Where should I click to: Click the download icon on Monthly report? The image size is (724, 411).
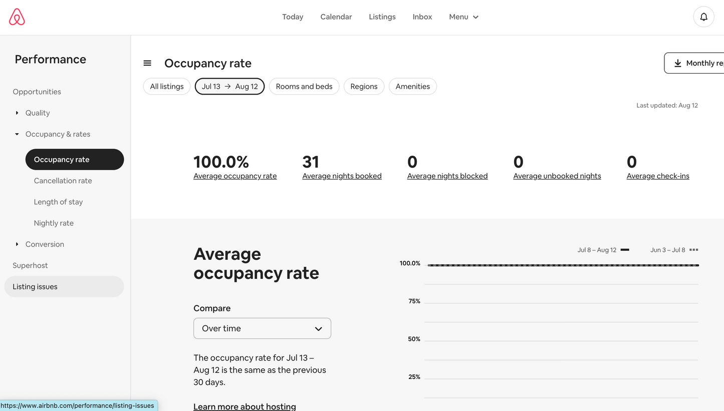(x=678, y=63)
